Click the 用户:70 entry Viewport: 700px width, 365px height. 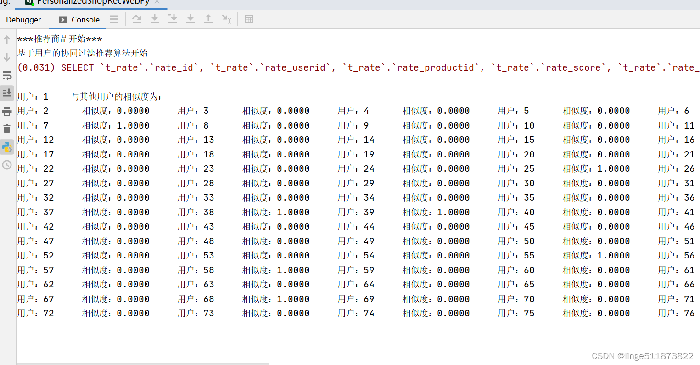pos(516,299)
